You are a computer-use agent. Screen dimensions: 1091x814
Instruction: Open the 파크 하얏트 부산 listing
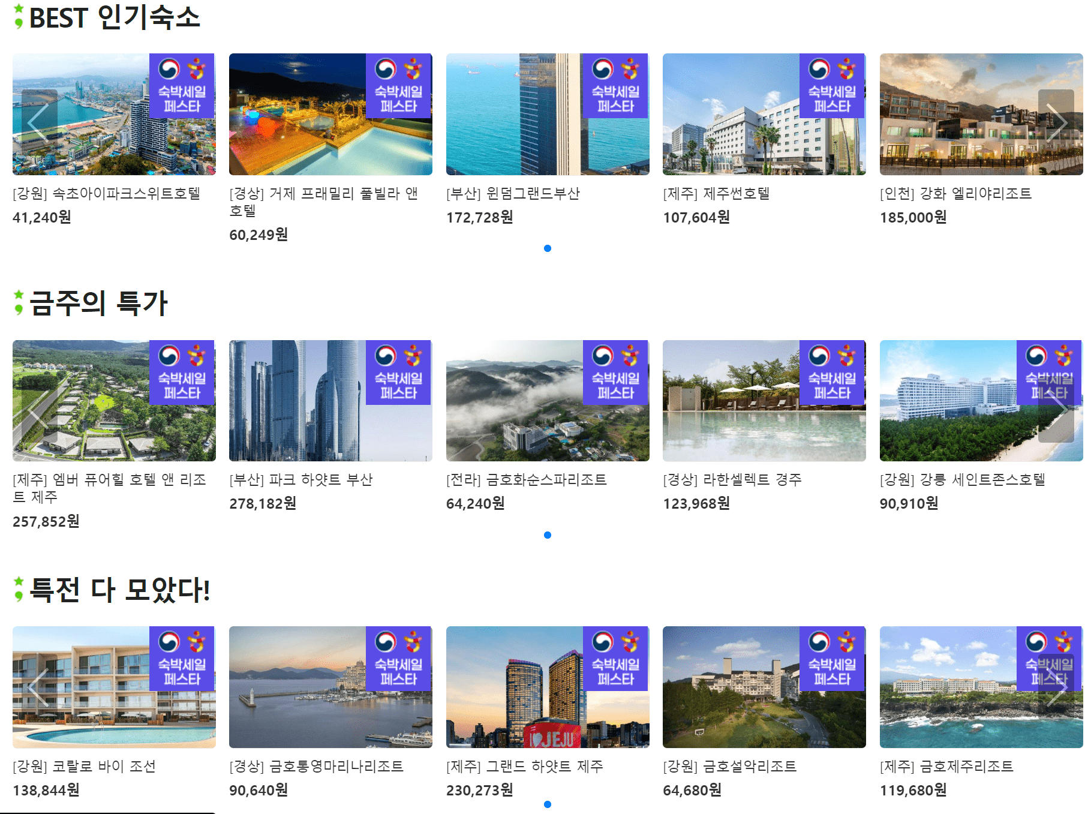pos(301,479)
